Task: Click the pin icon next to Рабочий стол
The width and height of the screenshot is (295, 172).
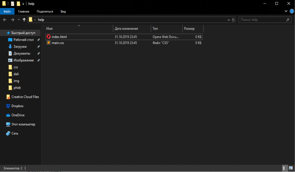Action: tap(38, 40)
